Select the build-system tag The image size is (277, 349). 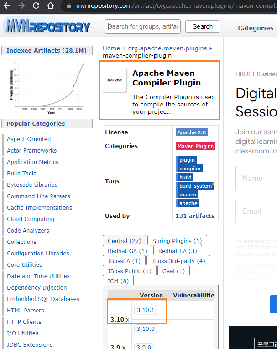[195, 186]
